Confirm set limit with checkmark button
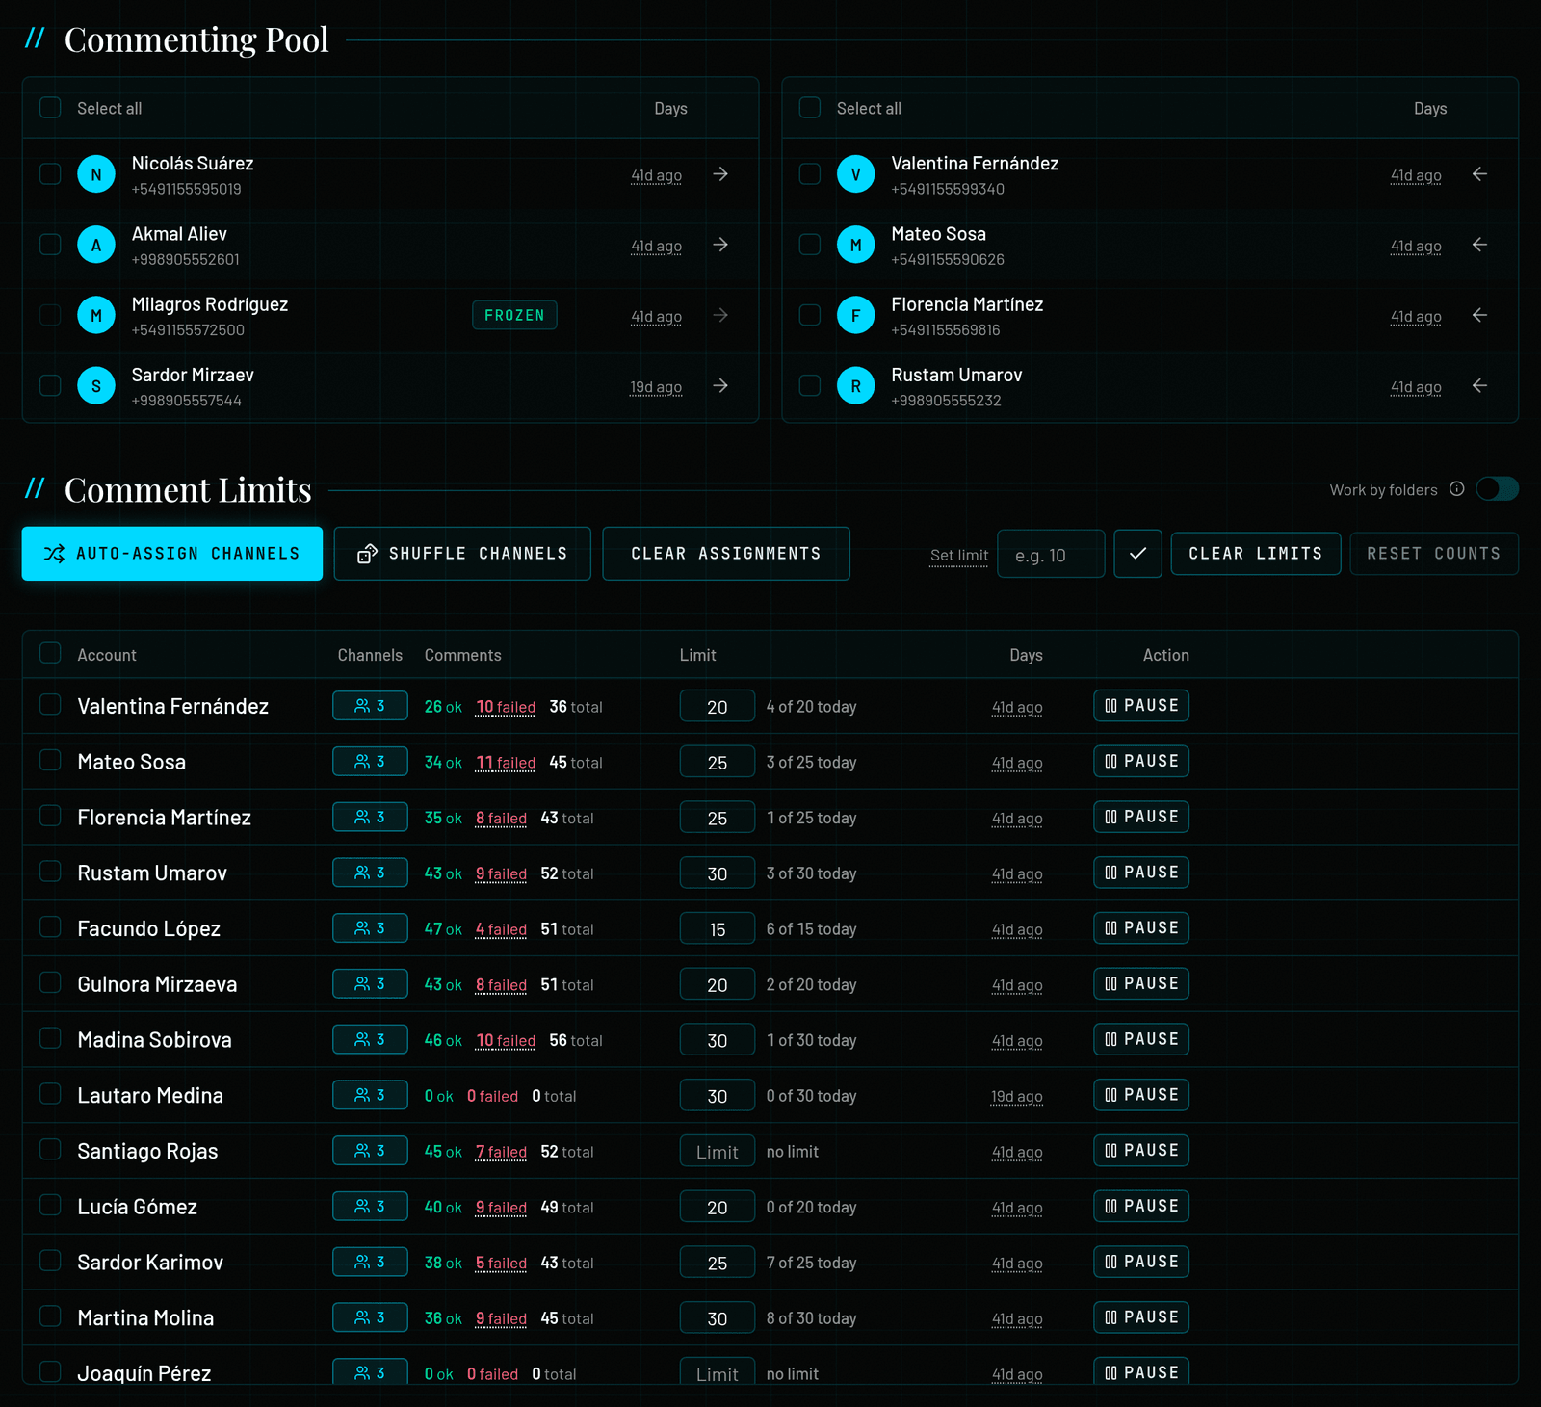The height and width of the screenshot is (1407, 1541). tap(1137, 554)
